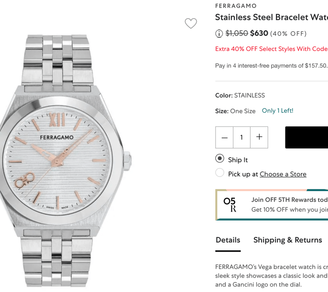Click the Join OFF 5TH Rewards banner text
Image resolution: width=328 pixels, height=292 pixels.
click(x=289, y=200)
